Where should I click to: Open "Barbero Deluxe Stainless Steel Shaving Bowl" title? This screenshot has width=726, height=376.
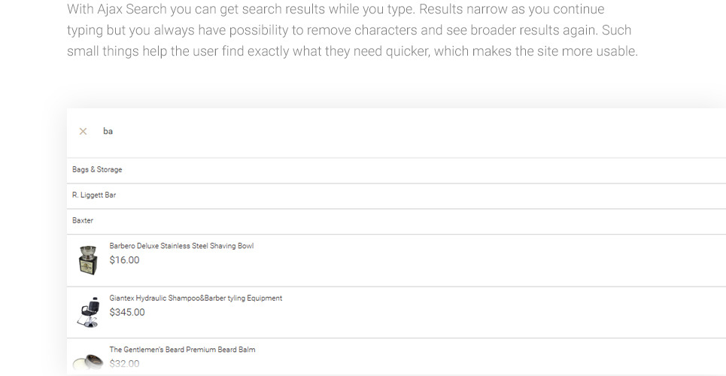coord(181,246)
